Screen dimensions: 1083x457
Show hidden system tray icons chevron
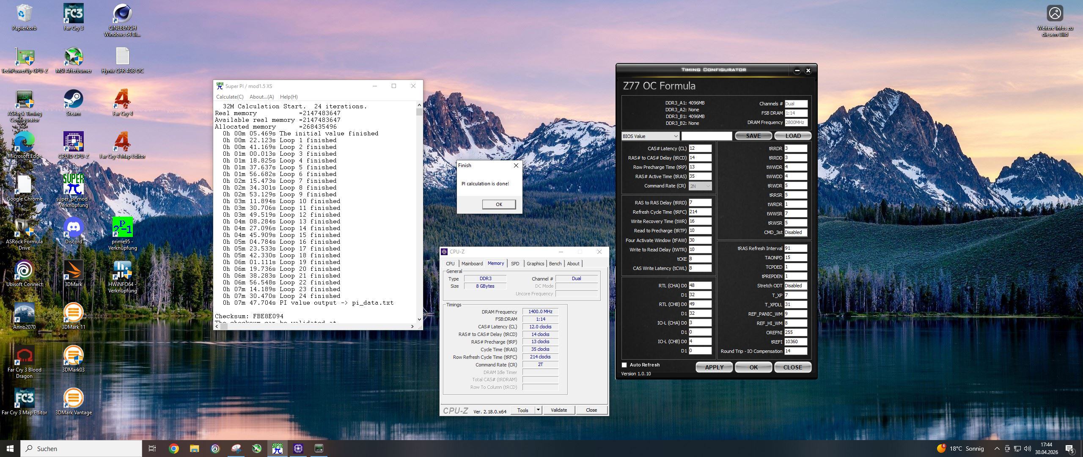[997, 449]
